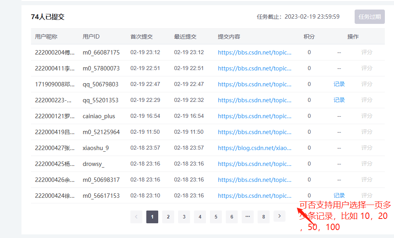Click 评分 for m0_50698317 row
This screenshot has height=238, width=394.
coord(367,179)
